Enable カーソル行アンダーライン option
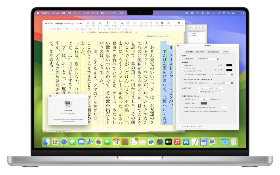This screenshot has width=280, height=175. pos(183,71)
